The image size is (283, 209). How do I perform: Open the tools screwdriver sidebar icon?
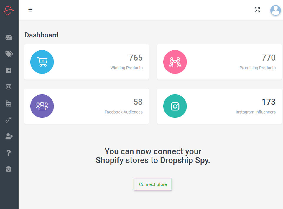(x=9, y=120)
